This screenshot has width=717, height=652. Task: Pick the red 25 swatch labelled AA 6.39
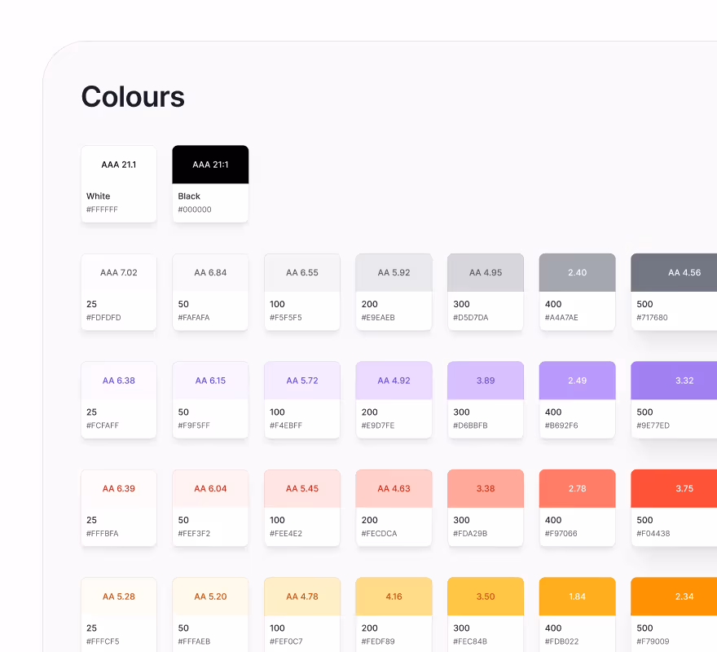[x=119, y=508]
